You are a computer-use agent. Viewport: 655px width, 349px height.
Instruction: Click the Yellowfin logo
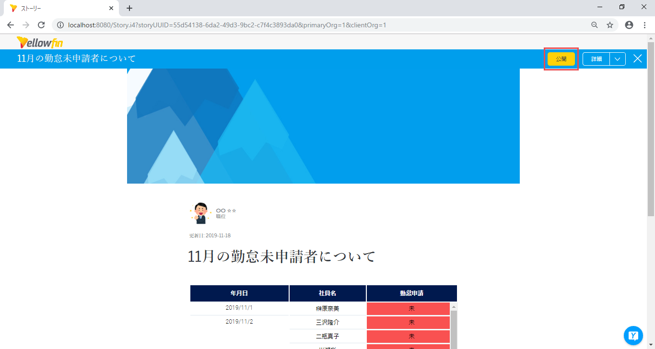tap(40, 42)
